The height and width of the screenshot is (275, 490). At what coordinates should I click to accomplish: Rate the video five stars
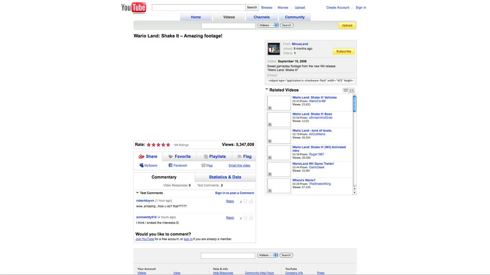click(168, 145)
